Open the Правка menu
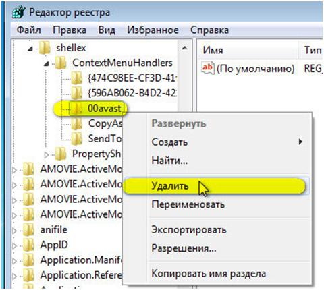 pyautogui.click(x=70, y=30)
